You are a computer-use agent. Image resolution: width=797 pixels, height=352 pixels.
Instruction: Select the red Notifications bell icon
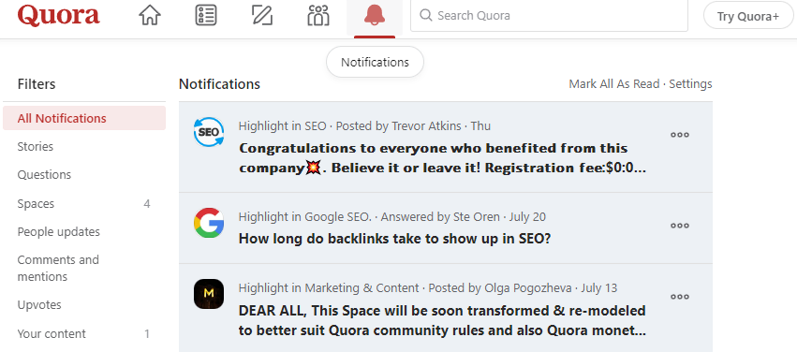[x=375, y=15]
